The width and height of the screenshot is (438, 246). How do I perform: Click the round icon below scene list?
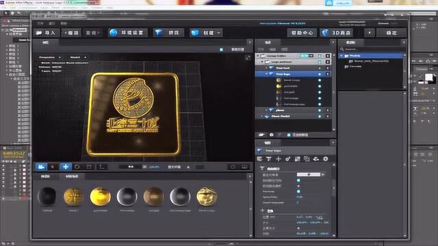(271, 135)
